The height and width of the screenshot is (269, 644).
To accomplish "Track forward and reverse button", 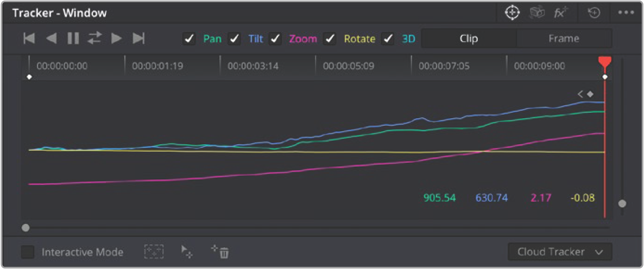I will click(x=94, y=39).
